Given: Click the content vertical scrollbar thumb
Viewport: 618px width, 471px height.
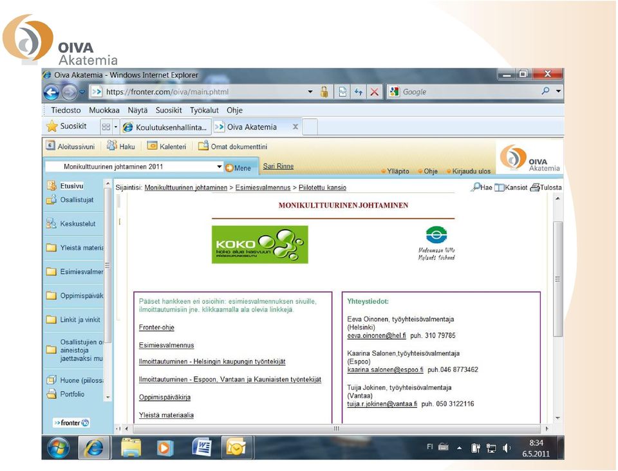Looking at the screenshot, I should [557, 279].
